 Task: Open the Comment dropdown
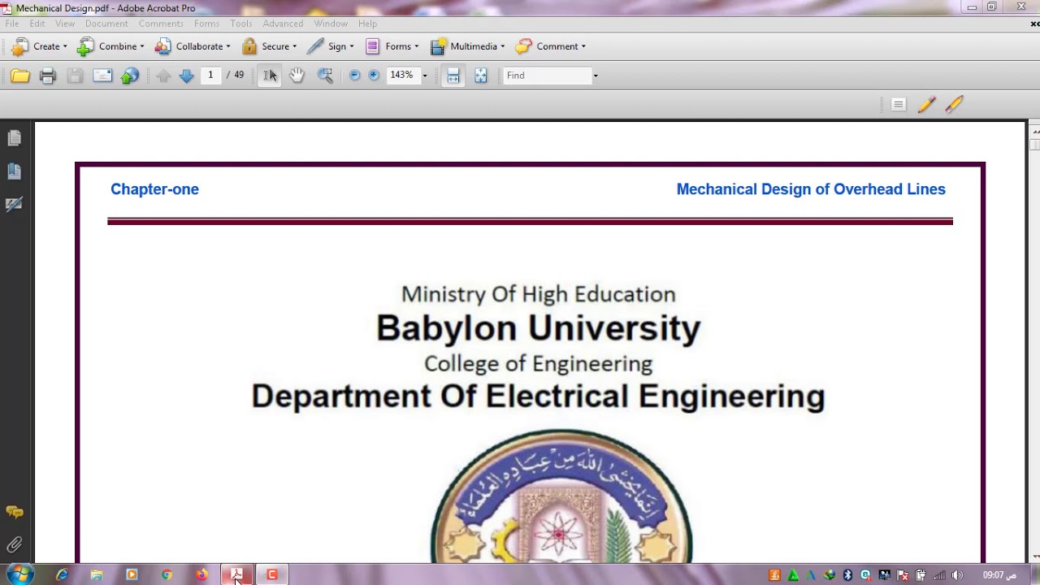coord(550,46)
